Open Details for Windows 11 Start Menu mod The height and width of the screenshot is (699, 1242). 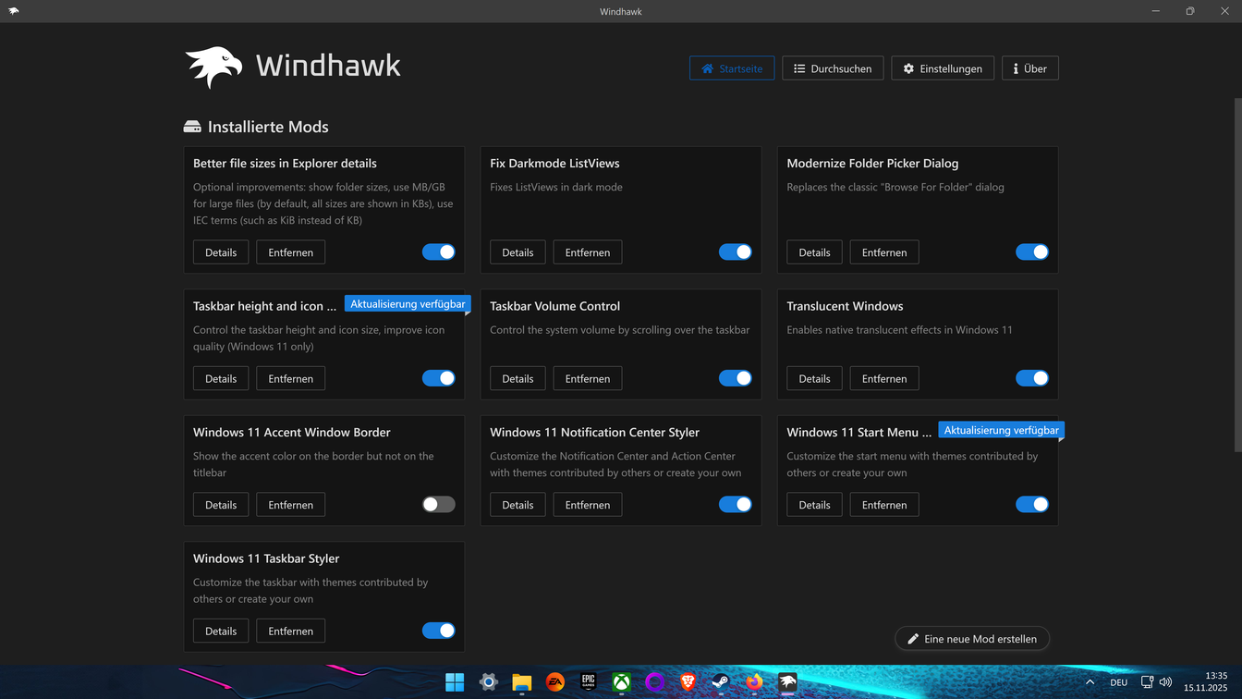pos(814,505)
